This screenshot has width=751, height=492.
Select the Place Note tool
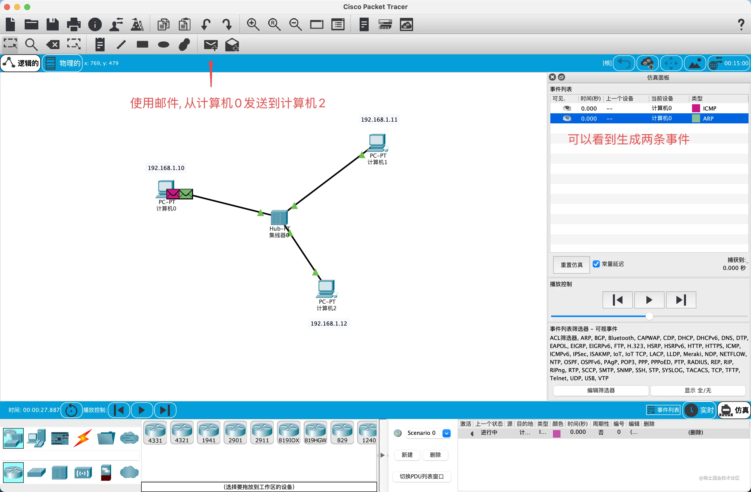[100, 44]
